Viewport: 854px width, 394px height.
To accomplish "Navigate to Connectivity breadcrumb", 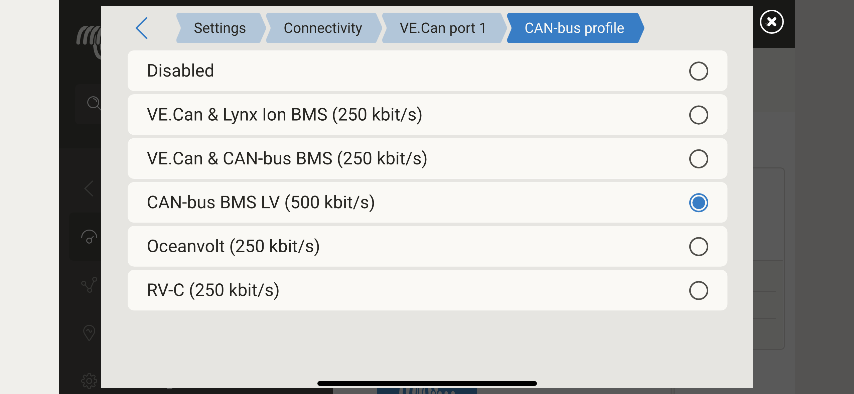I will [323, 28].
